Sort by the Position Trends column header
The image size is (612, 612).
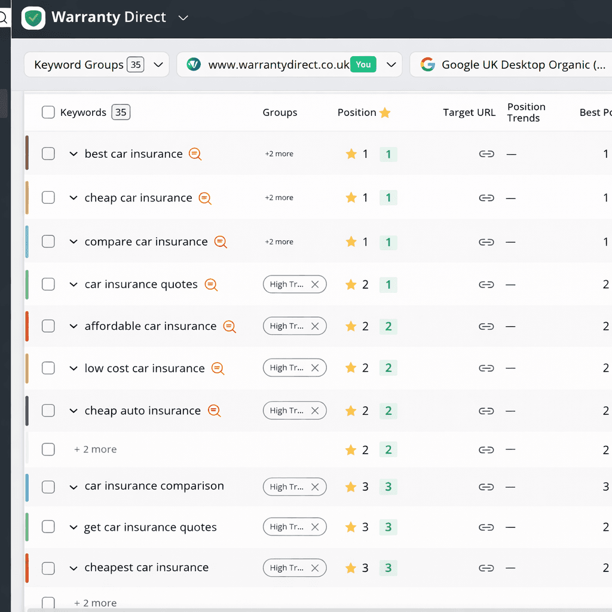coord(526,112)
